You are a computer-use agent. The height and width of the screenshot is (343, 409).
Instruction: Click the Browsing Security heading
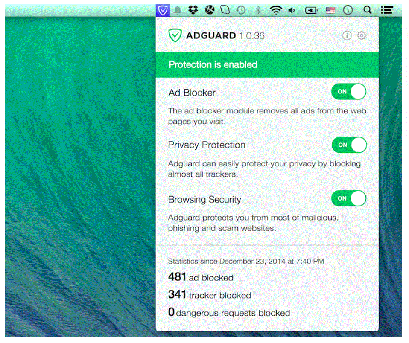click(x=205, y=200)
